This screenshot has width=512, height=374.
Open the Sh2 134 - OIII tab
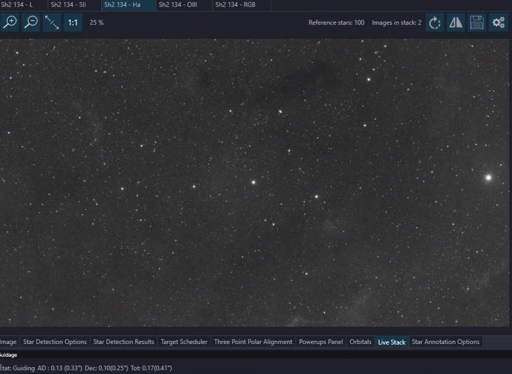(184, 5)
